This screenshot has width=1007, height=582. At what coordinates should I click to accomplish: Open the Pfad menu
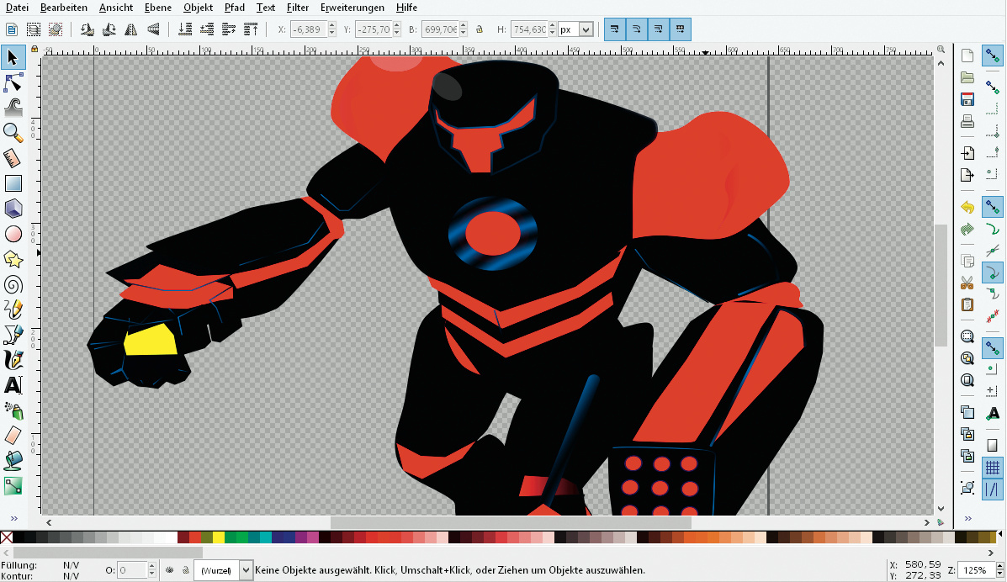pos(234,8)
